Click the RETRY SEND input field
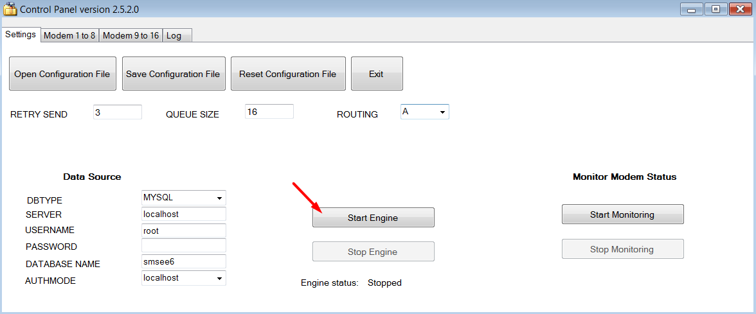Viewport: 756px width, 314px height. pos(117,112)
